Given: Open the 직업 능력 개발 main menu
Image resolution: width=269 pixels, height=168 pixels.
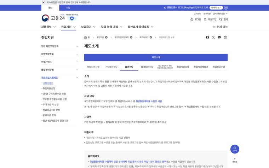Looking at the screenshot, I should coord(111,27).
